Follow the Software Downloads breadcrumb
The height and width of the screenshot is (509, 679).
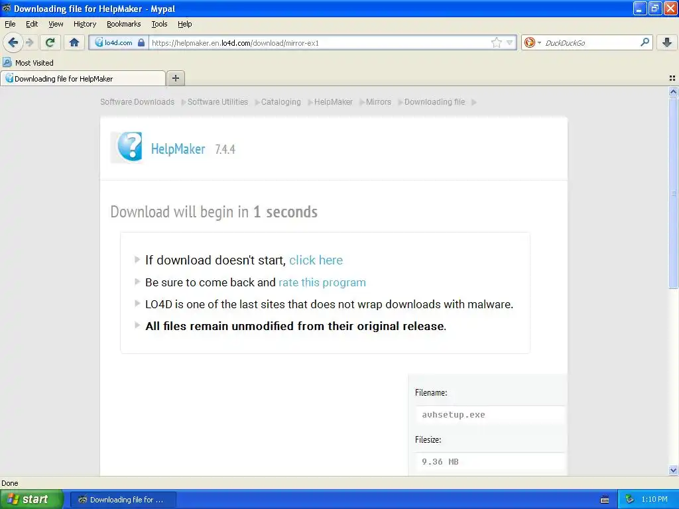coord(137,101)
